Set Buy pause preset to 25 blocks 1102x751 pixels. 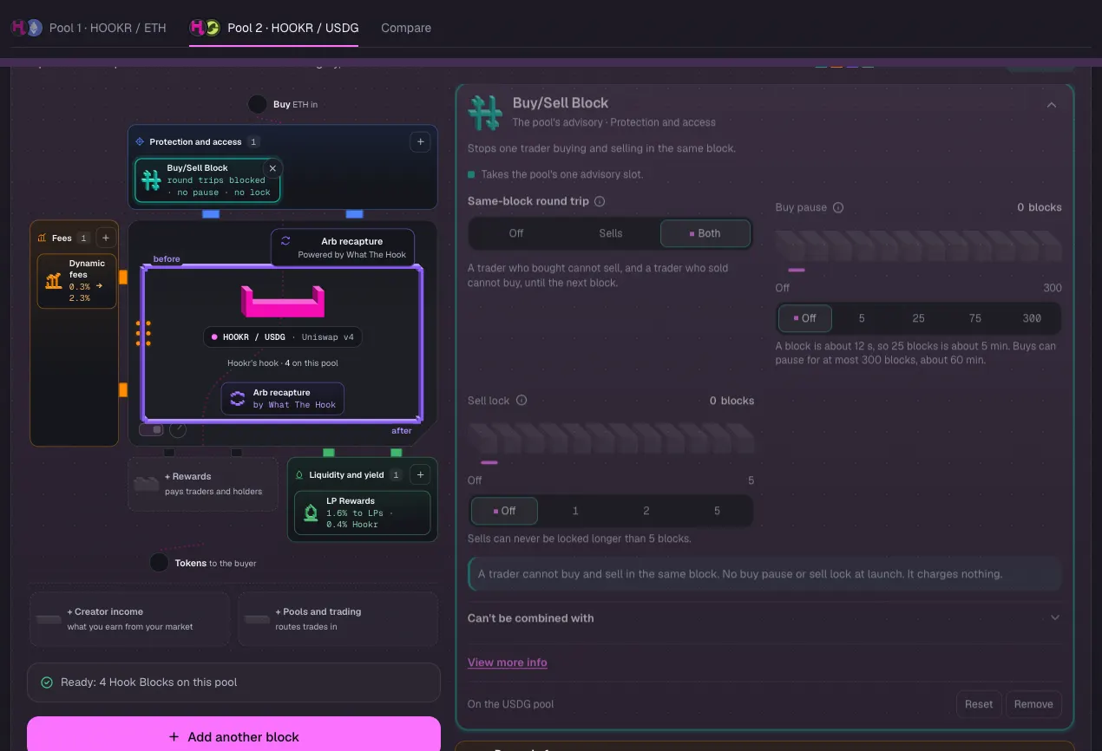[x=918, y=318]
